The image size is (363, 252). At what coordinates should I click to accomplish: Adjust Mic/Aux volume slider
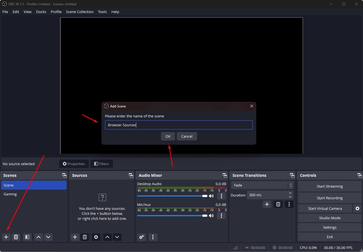tap(172, 216)
